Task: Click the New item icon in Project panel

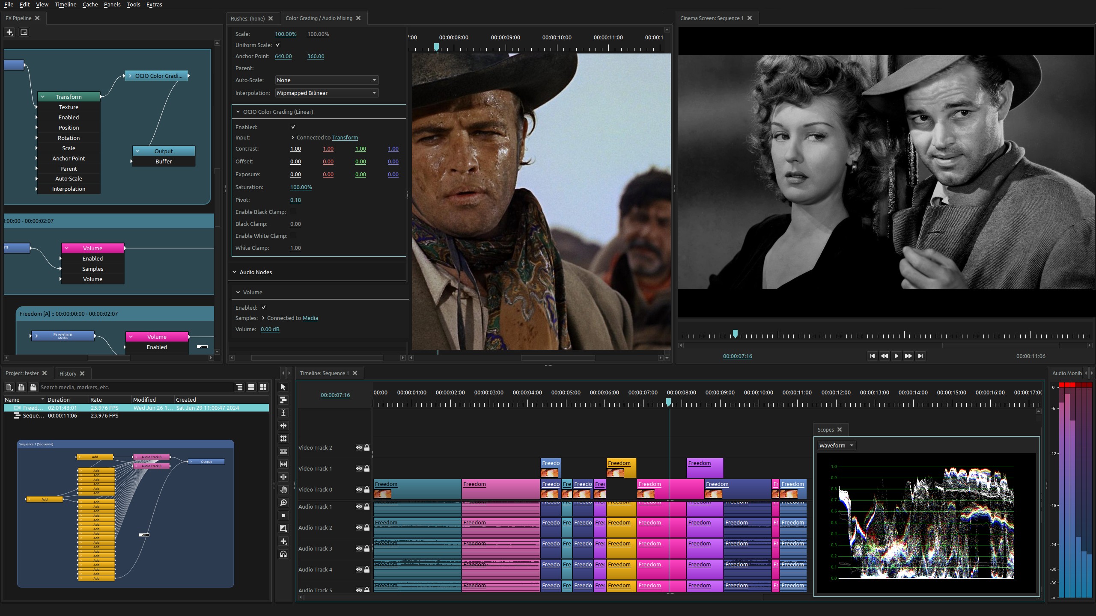Action: pos(9,387)
